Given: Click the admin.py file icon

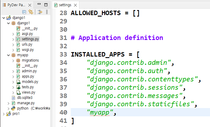Looking at the screenshot, I should pyautogui.click(x=18, y=71).
